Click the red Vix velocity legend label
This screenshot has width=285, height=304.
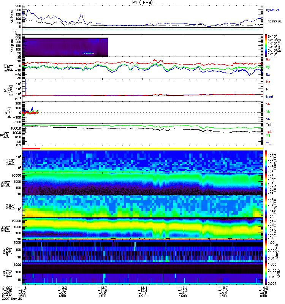pyautogui.click(x=268, y=104)
